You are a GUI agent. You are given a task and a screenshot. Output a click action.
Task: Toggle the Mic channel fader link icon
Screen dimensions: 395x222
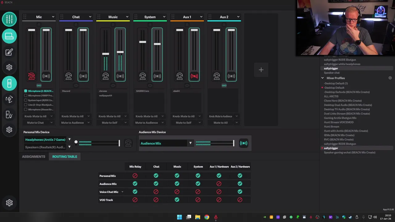click(39, 85)
